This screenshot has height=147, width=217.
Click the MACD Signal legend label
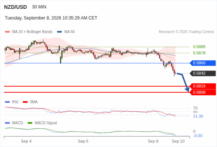(x=46, y=123)
